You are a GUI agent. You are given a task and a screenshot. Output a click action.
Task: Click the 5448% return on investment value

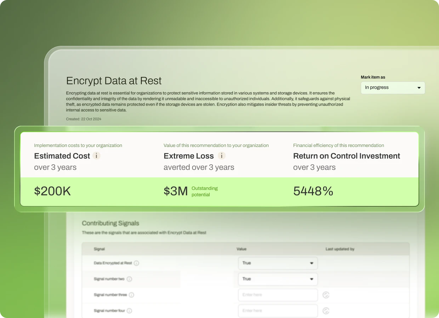tap(313, 191)
